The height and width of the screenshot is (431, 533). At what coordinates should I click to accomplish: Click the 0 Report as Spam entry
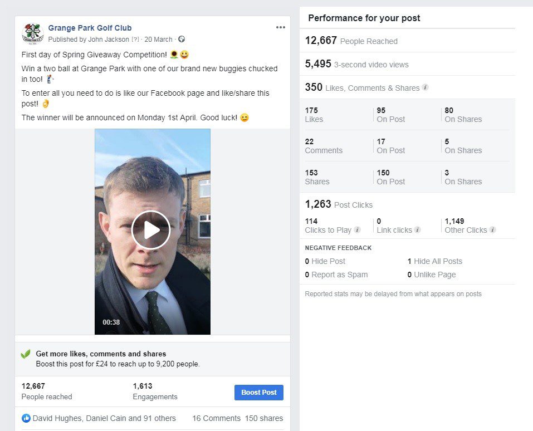pyautogui.click(x=336, y=275)
